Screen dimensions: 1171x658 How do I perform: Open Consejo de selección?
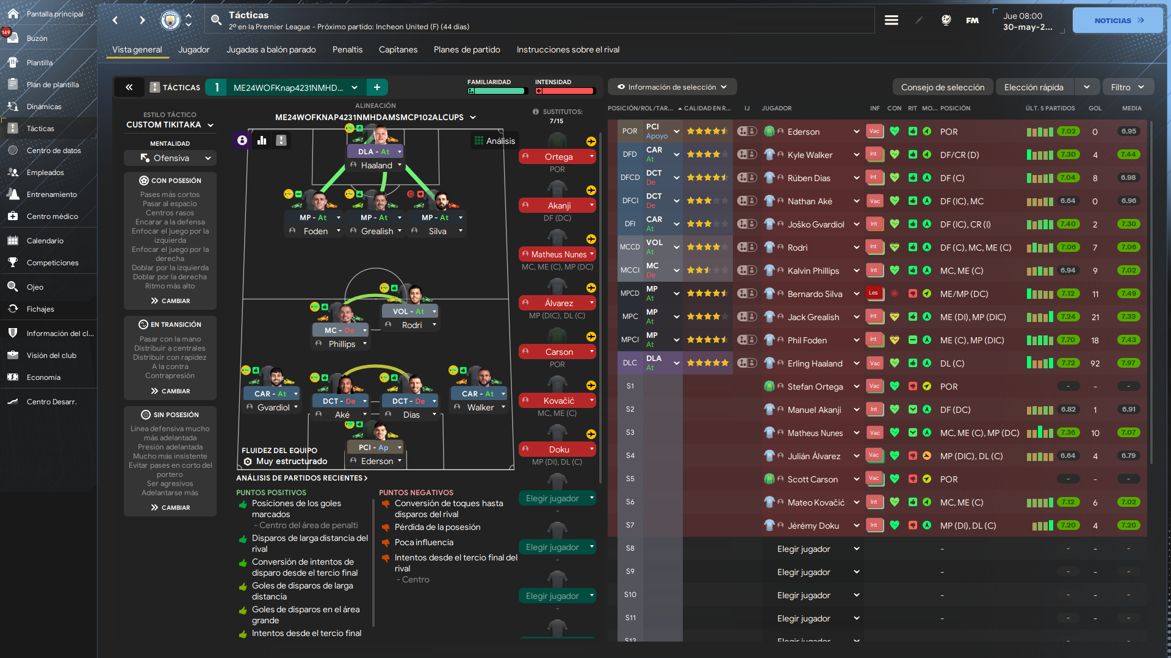pyautogui.click(x=943, y=87)
